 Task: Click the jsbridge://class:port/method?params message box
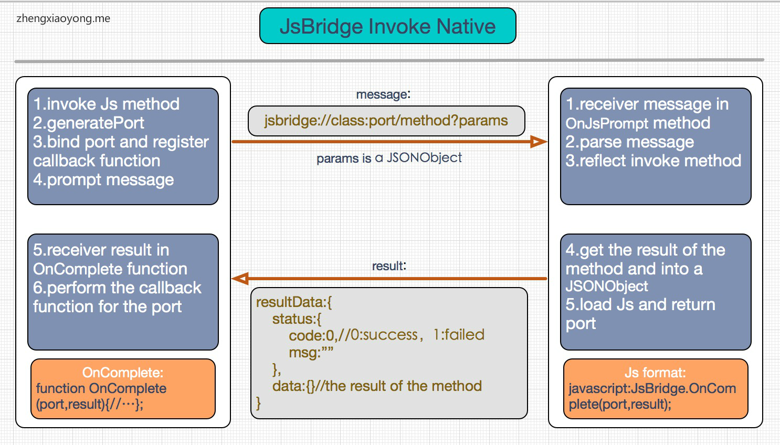click(x=386, y=121)
